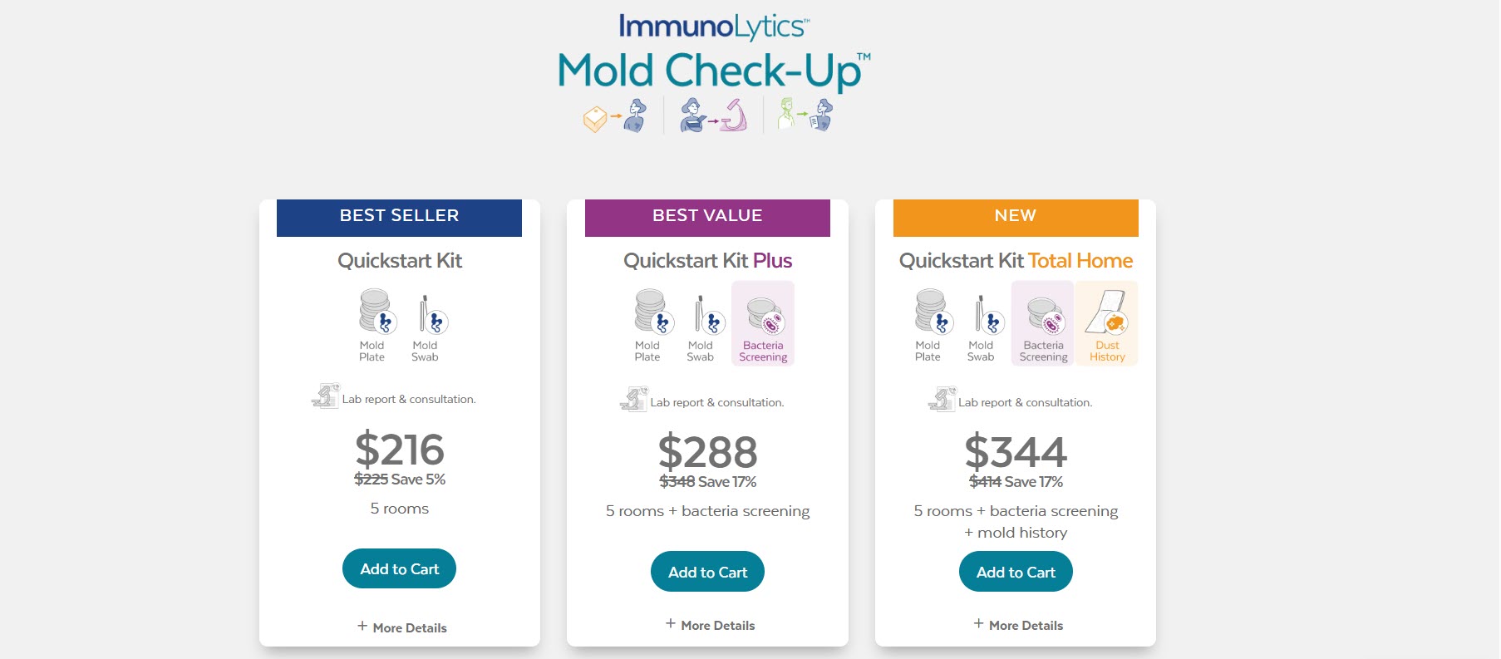Expand More Details under Total Home kit
1501x659 pixels.
(x=1017, y=624)
